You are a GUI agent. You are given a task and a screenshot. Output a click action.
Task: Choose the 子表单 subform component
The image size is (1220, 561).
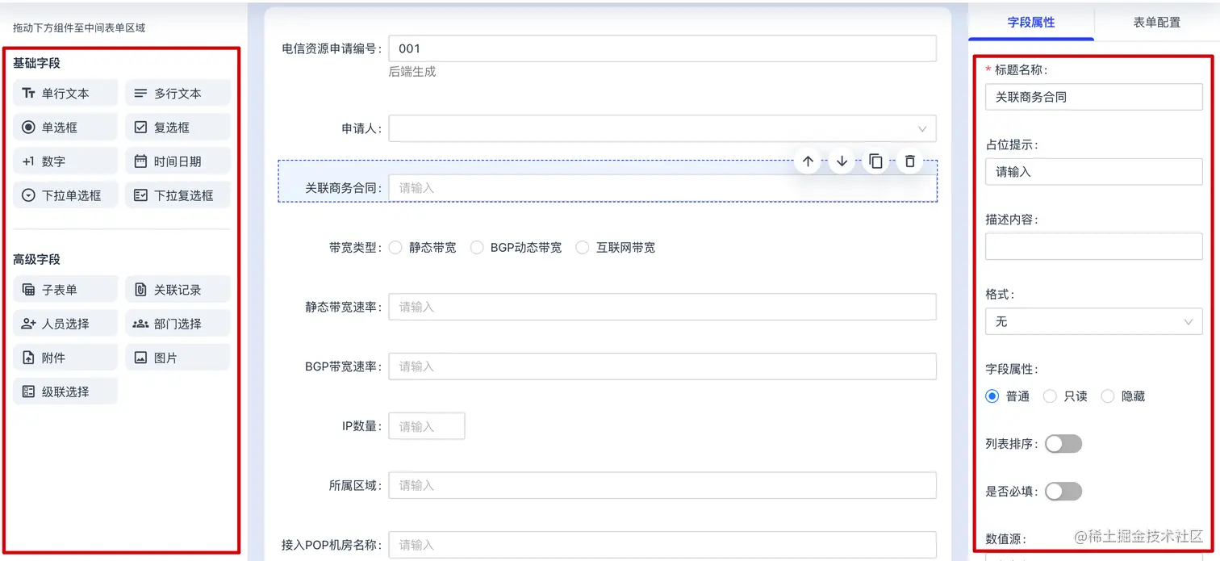(65, 290)
